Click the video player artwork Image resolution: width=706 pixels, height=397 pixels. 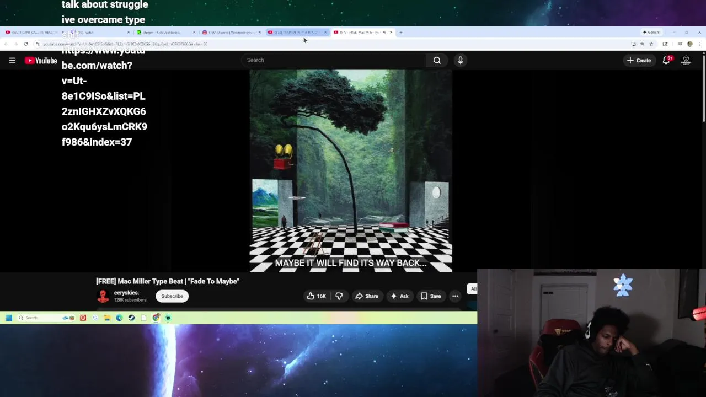coord(351,171)
